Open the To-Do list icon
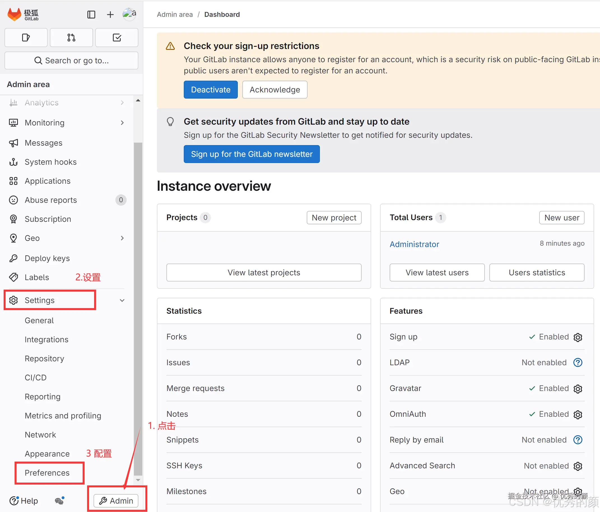 (x=117, y=38)
